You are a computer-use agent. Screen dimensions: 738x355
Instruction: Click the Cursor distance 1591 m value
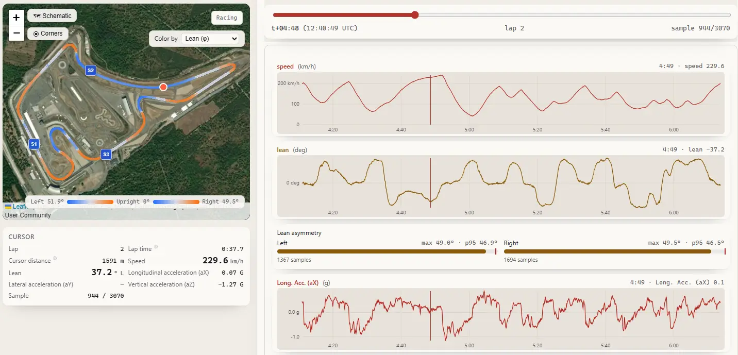pyautogui.click(x=113, y=261)
